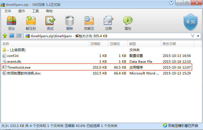Image resolution: width=203 pixels, height=130 pixels.
Task: Select the event.db file name
Action: pyautogui.click(x=14, y=62)
